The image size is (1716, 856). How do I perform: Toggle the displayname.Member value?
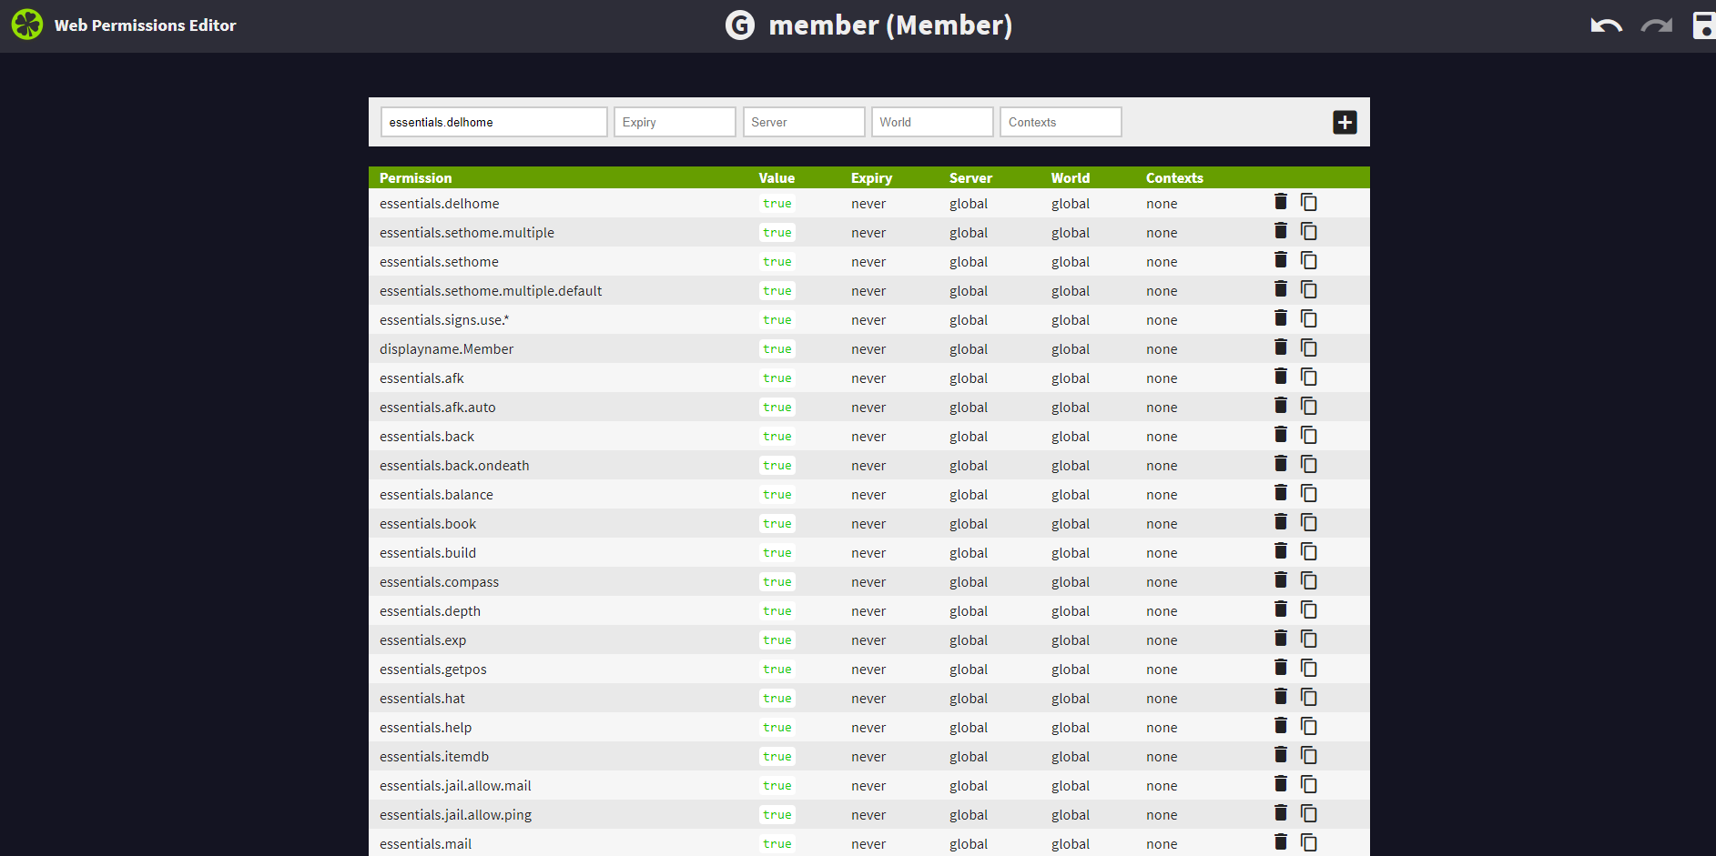[x=777, y=349]
